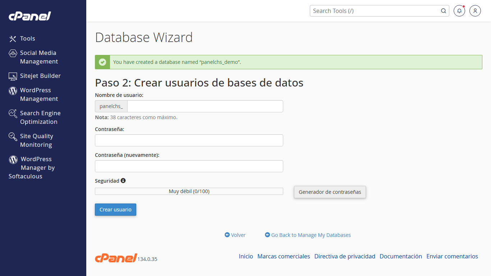Click the Contraseña input field
Image resolution: width=491 pixels, height=276 pixels.
[x=189, y=140]
